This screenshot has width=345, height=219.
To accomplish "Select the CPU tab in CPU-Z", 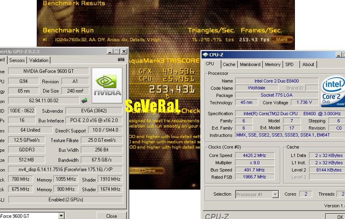I will click(x=210, y=64).
